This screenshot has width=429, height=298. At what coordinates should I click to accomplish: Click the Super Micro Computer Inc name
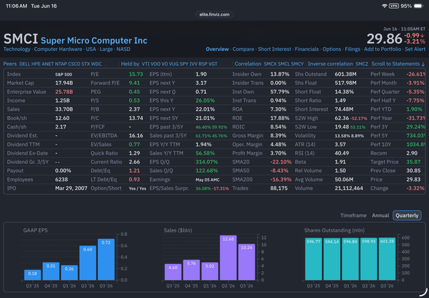pos(94,40)
